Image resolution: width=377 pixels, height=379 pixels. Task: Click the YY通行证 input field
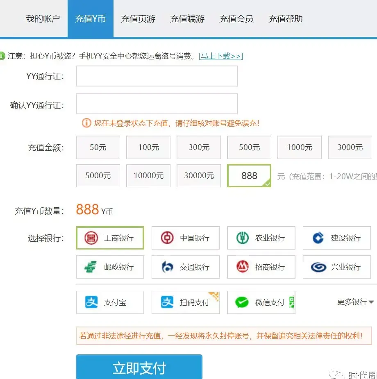[x=157, y=76]
